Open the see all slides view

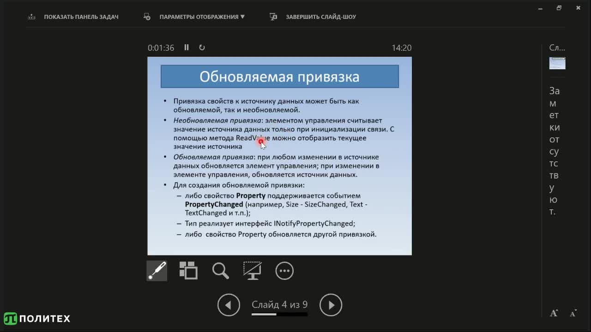(x=188, y=271)
